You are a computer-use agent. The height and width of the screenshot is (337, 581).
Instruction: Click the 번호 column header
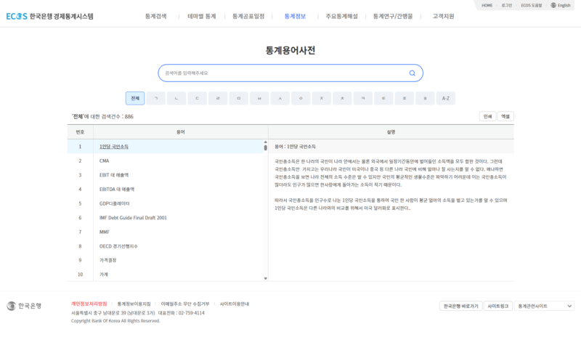point(80,132)
